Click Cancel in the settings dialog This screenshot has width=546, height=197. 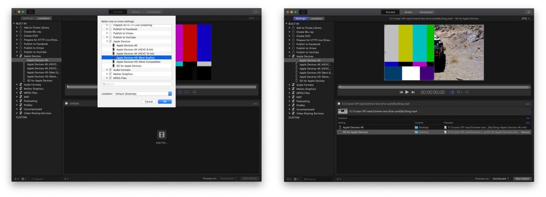149,102
